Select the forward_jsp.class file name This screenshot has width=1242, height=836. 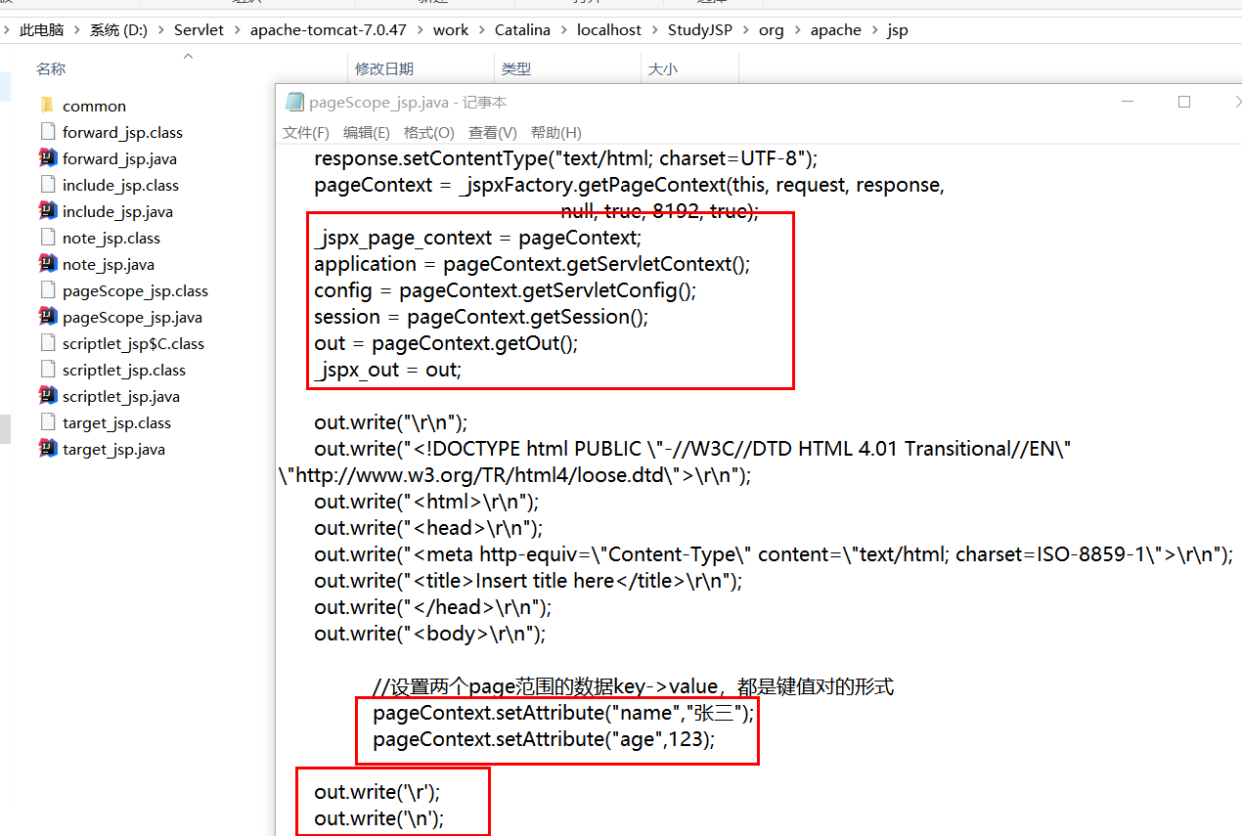point(122,132)
